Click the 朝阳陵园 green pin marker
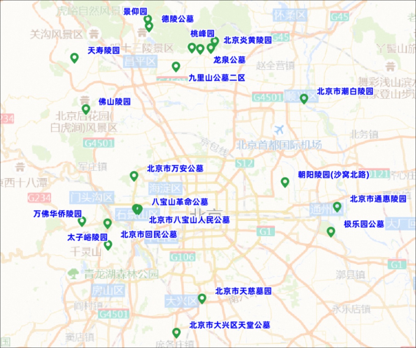 pos(285,182)
